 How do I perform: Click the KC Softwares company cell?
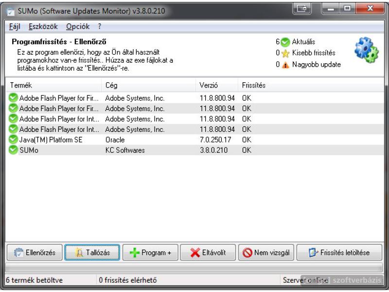125,150
